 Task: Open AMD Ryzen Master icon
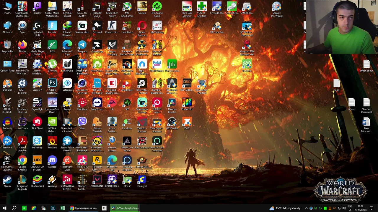[127, 67]
